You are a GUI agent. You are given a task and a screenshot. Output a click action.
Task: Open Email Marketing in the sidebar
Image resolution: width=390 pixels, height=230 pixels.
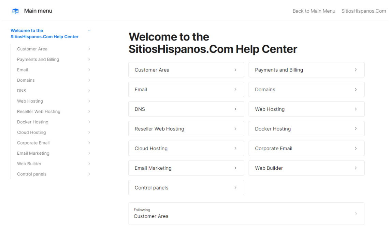coord(33,153)
